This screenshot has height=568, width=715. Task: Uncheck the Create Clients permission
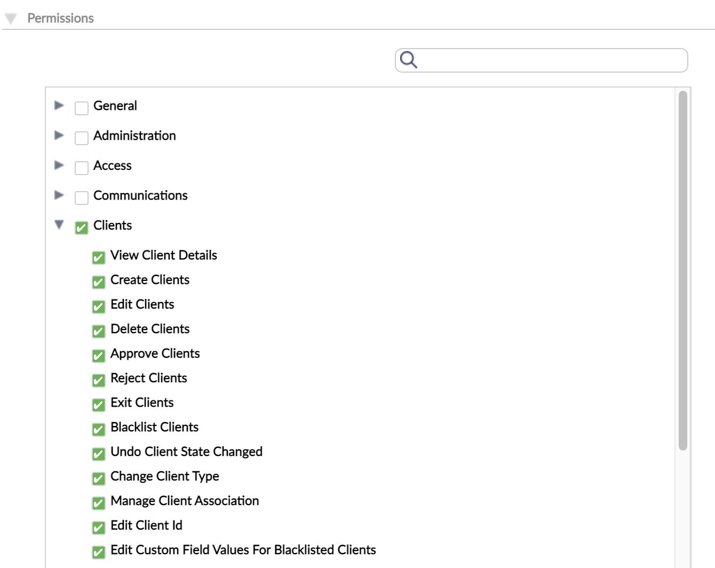click(98, 282)
